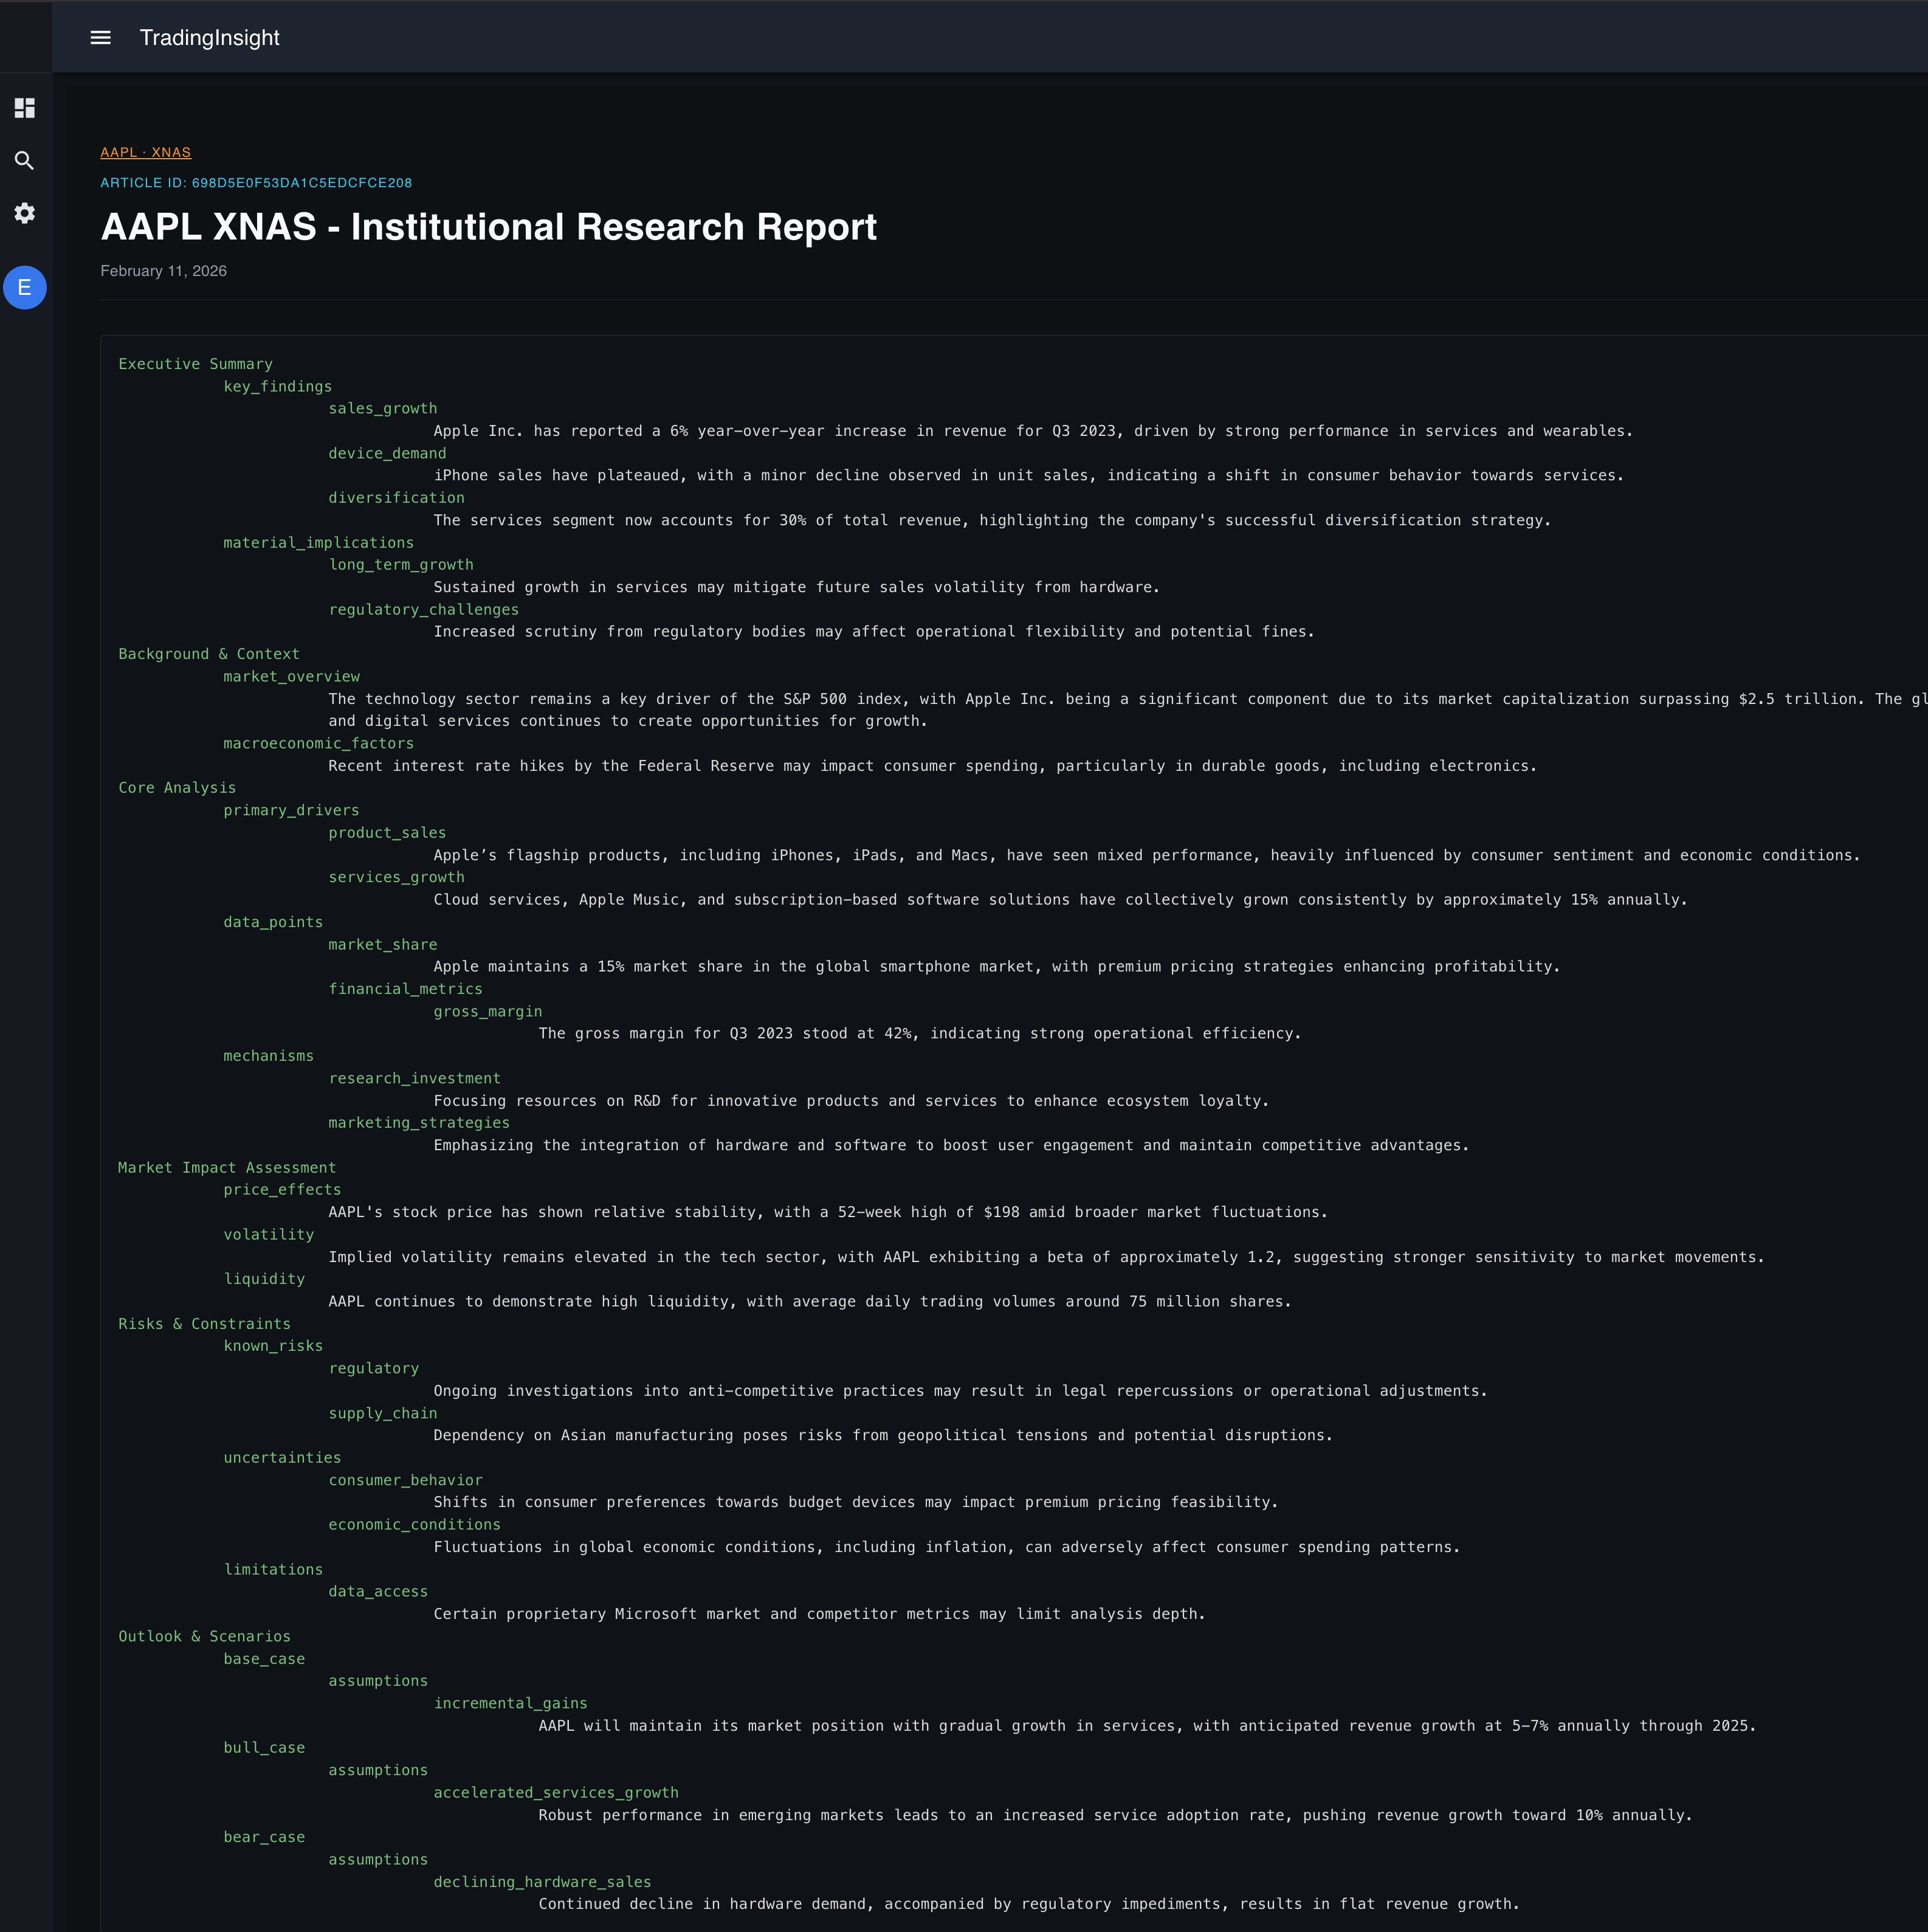Collapse the Executive Summary section

click(195, 364)
